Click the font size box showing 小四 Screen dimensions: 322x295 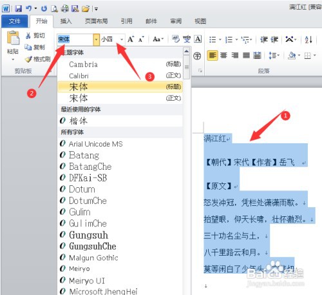click(110, 39)
